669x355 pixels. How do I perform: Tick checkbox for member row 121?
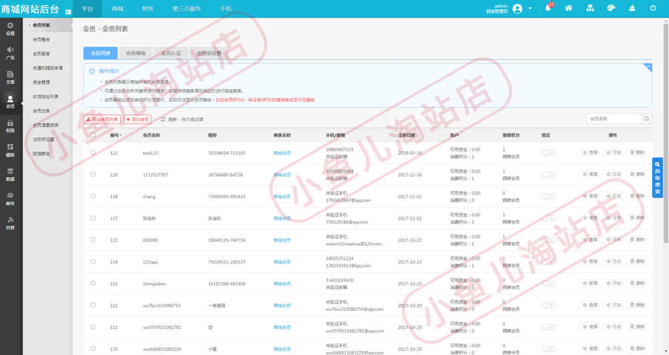[93, 153]
